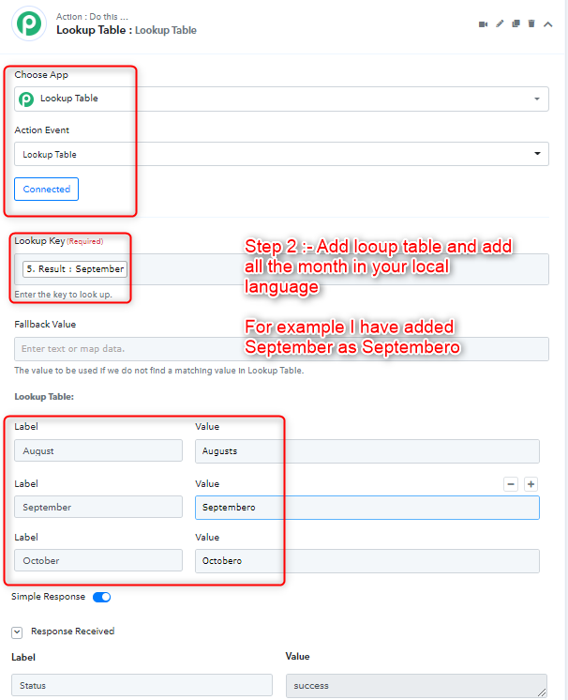Image resolution: width=568 pixels, height=700 pixels.
Task: Click the duplicate step copy icon
Action: 516,23
